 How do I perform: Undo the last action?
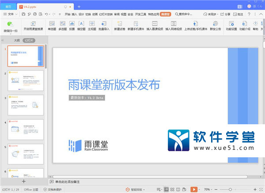tap(46, 15)
